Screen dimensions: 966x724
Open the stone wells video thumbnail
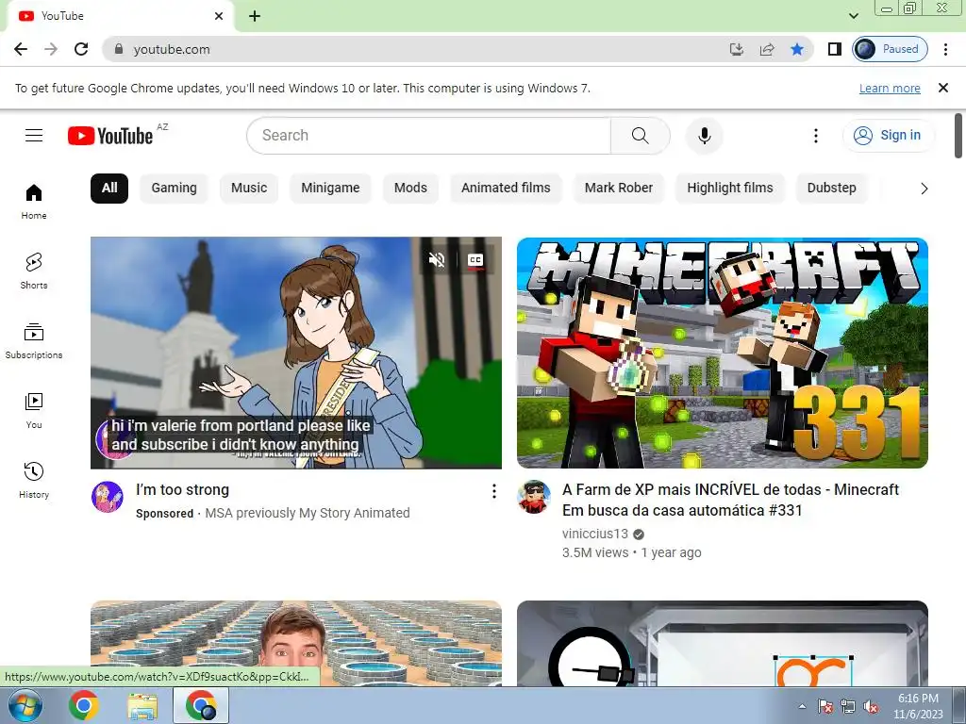295,643
